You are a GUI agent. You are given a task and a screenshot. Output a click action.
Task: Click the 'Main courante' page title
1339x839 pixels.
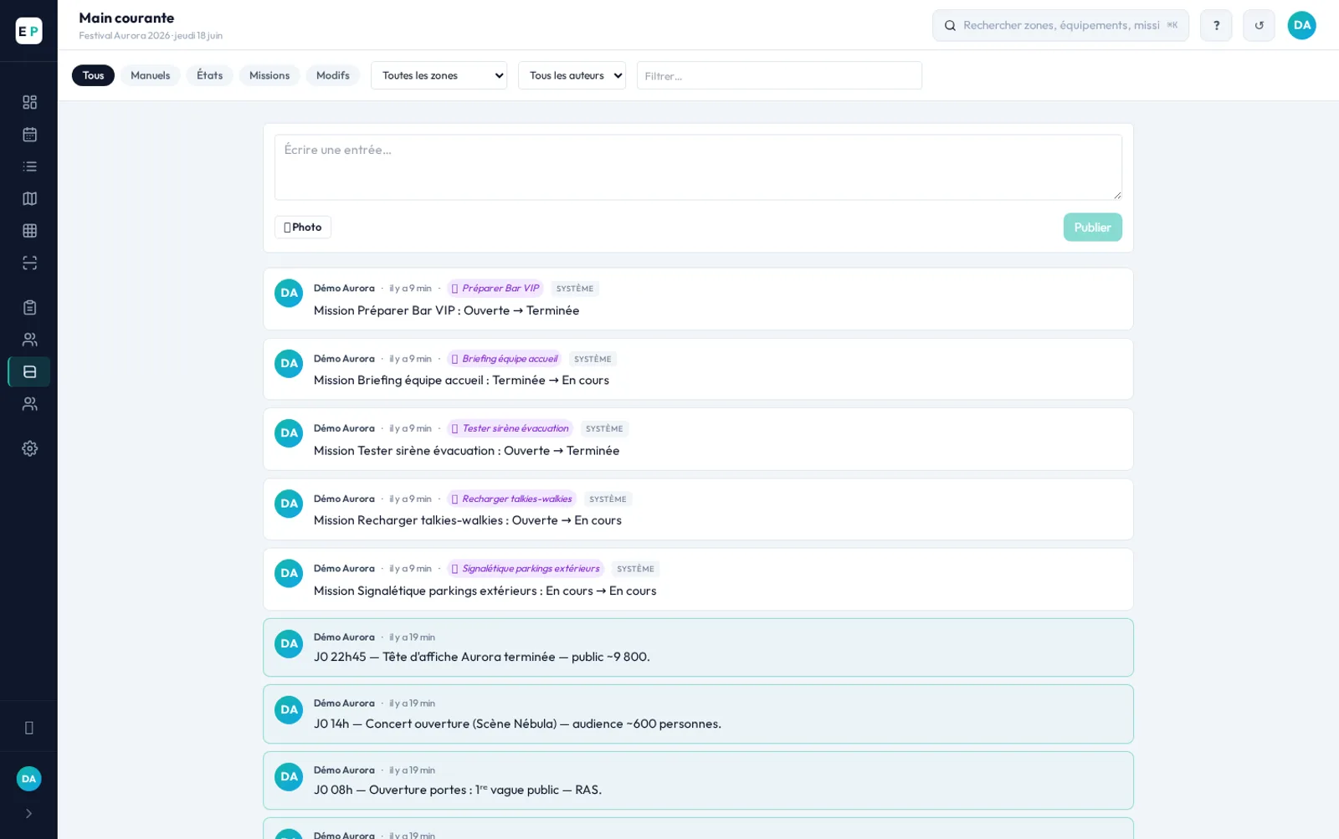126,18
